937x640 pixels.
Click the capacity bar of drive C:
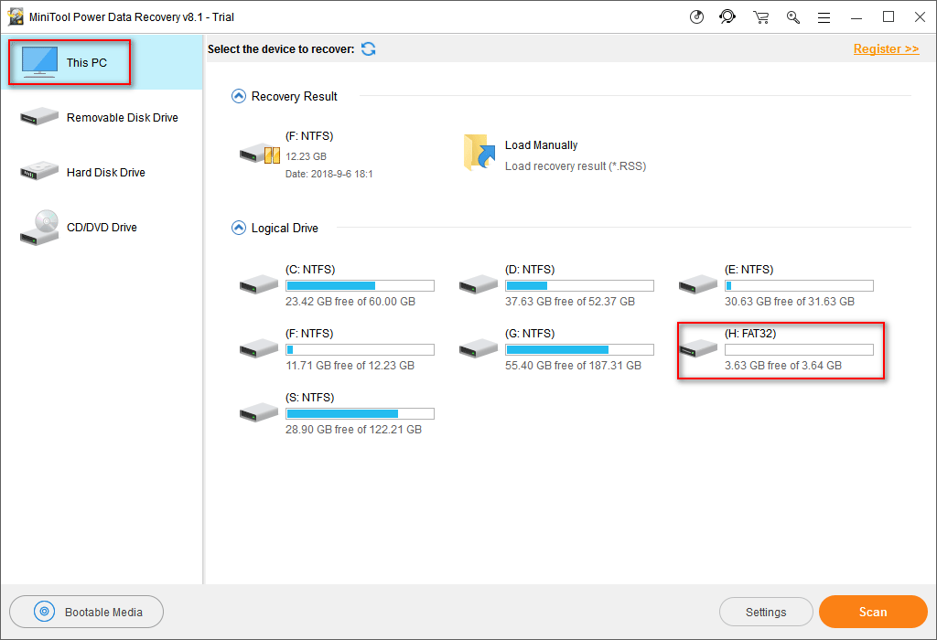(360, 285)
